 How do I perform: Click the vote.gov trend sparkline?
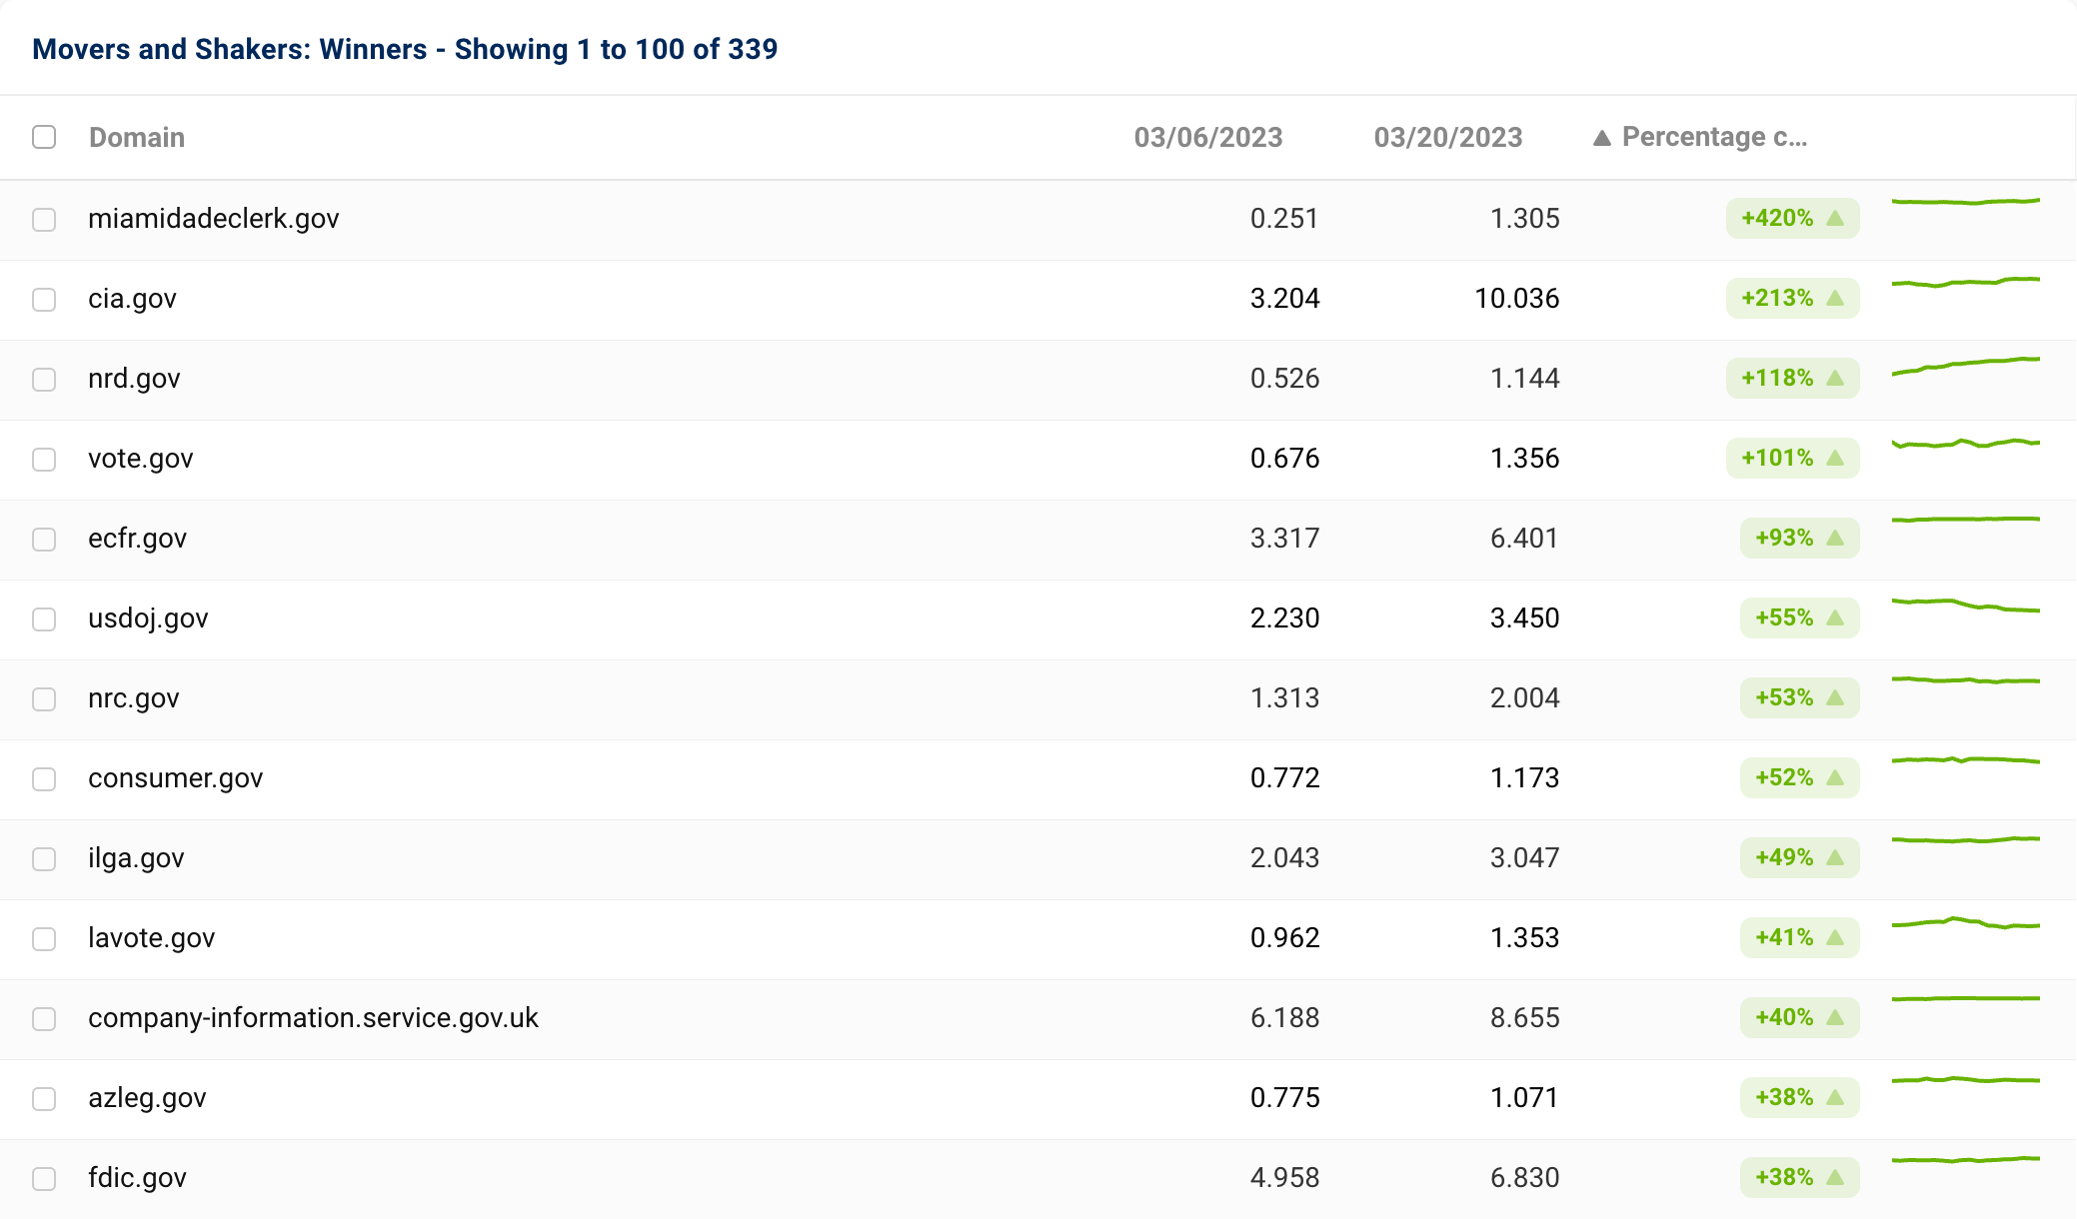point(1966,443)
